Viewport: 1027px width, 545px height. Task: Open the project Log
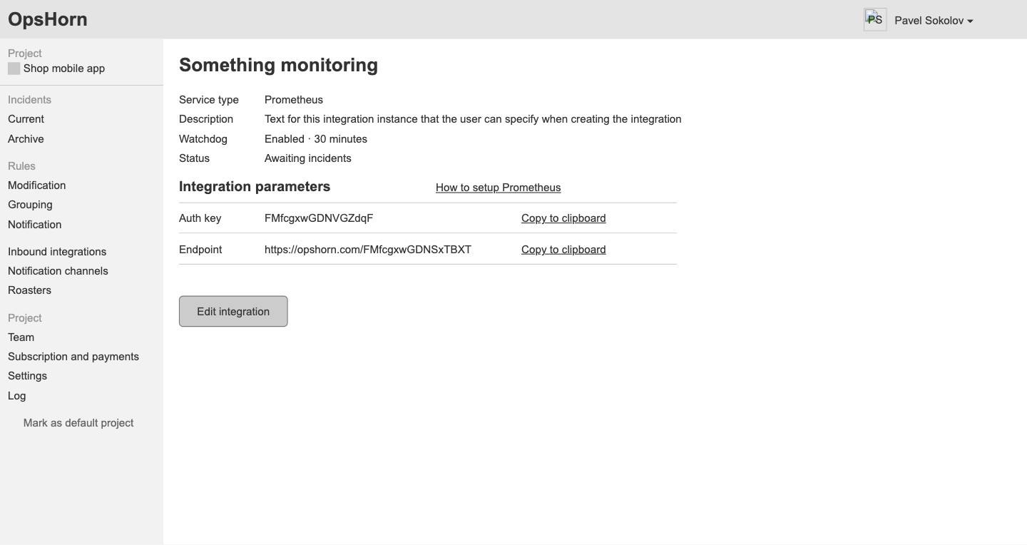16,396
